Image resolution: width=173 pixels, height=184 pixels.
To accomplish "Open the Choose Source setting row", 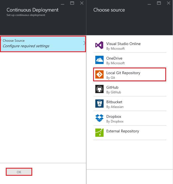I will 43,44.
